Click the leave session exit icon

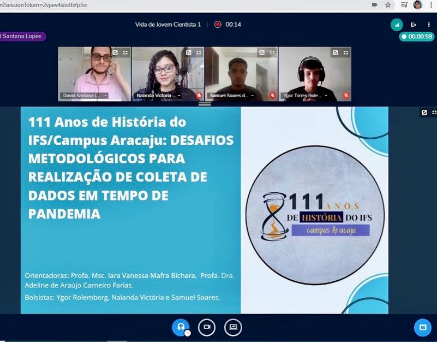tap(414, 25)
